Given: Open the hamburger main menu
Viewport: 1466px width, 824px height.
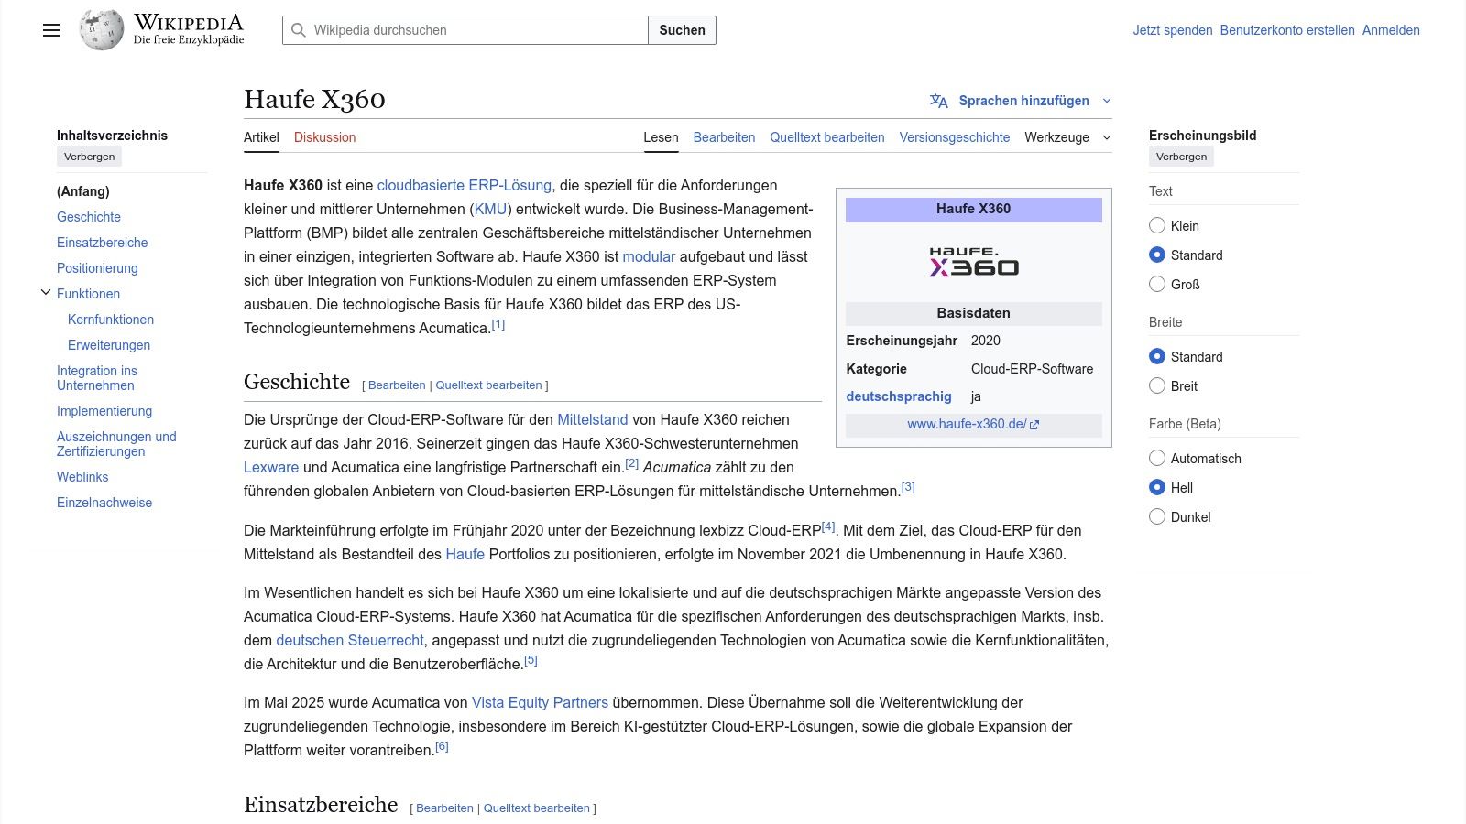Looking at the screenshot, I should 51,30.
